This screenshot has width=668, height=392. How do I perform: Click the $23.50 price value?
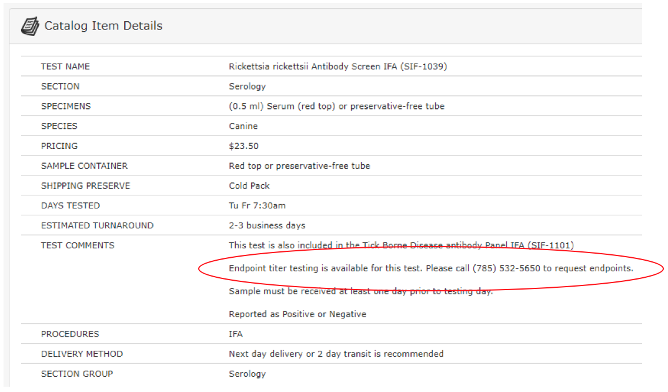pos(243,146)
